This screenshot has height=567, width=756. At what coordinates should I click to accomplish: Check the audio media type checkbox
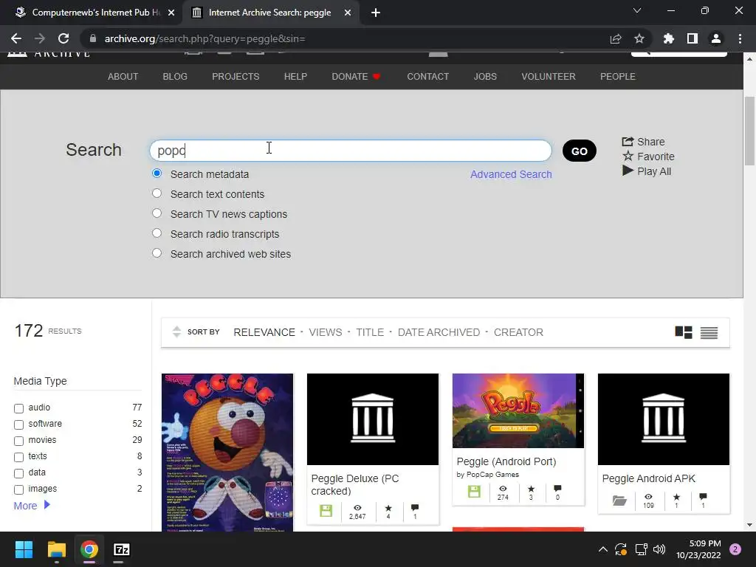18,408
